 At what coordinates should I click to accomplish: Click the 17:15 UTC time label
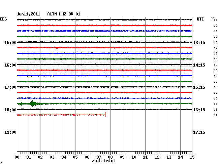[x=199, y=132]
